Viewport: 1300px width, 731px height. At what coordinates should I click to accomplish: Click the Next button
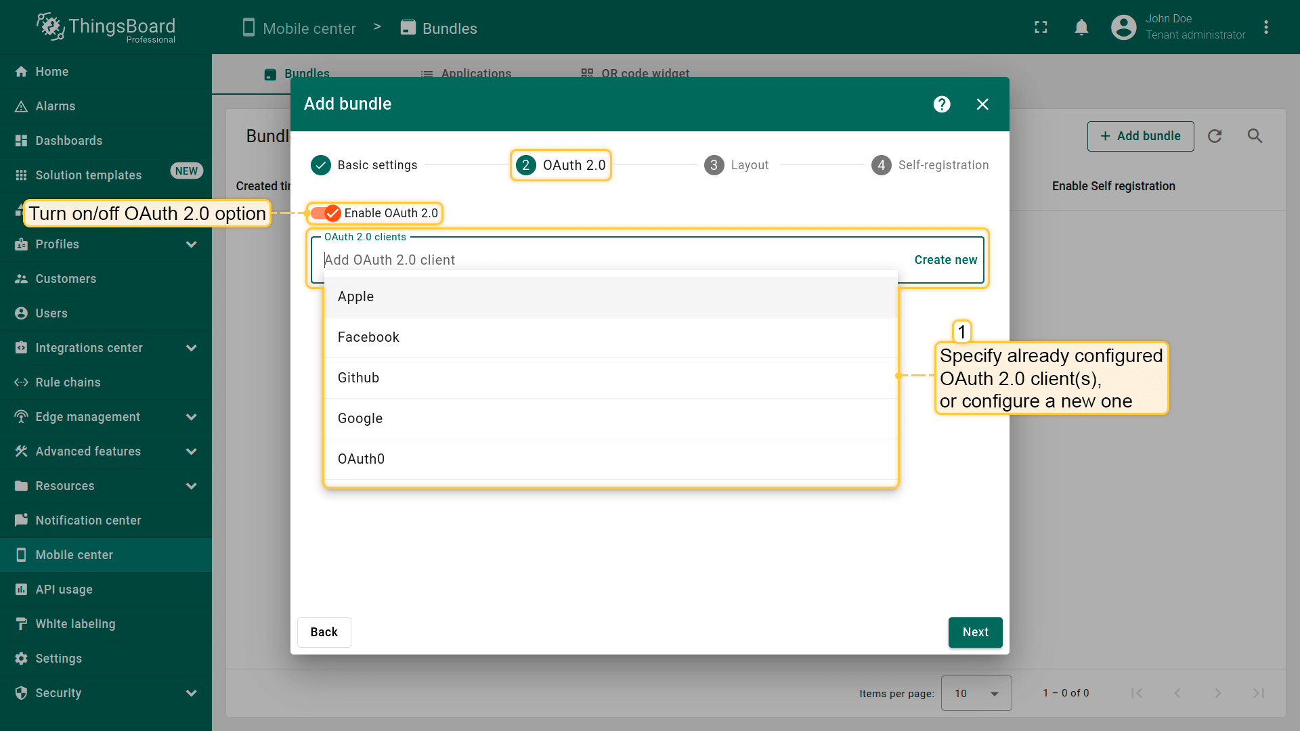coord(975,632)
